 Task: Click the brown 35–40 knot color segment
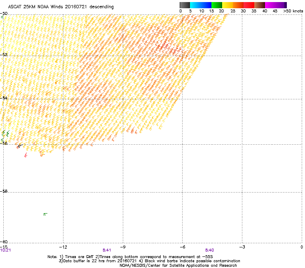click(260, 5)
